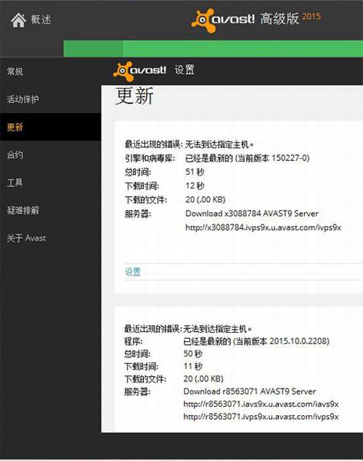Click the ivps9x server URL for x3088784
363x461 pixels.
263,227
